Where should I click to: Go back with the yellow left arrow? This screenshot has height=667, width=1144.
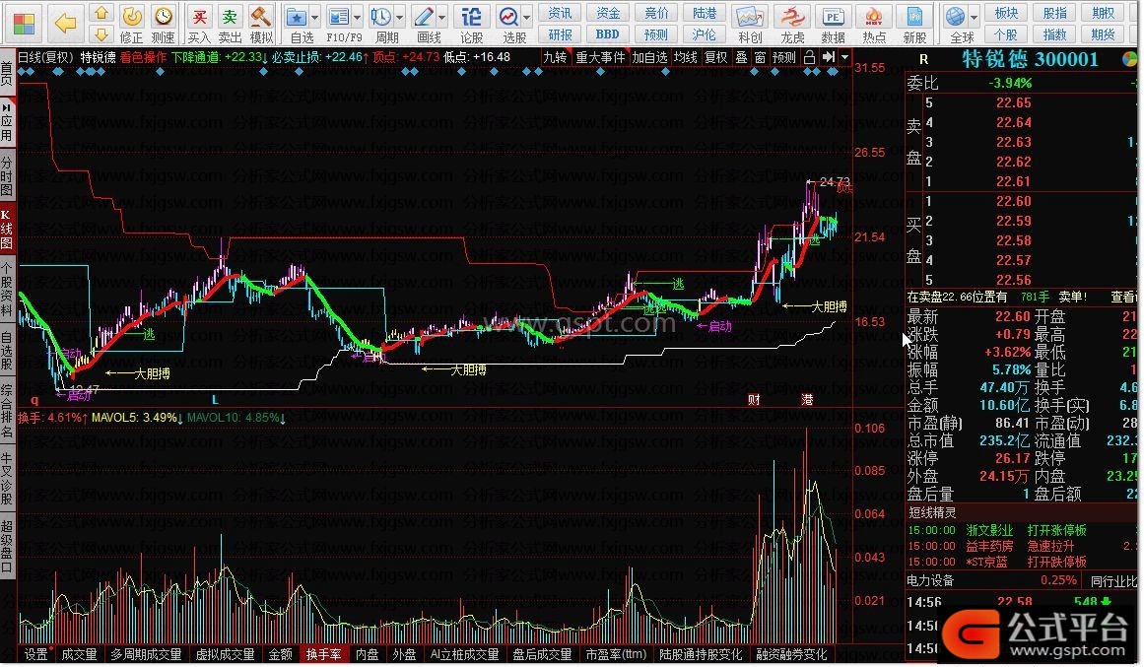pyautogui.click(x=65, y=24)
